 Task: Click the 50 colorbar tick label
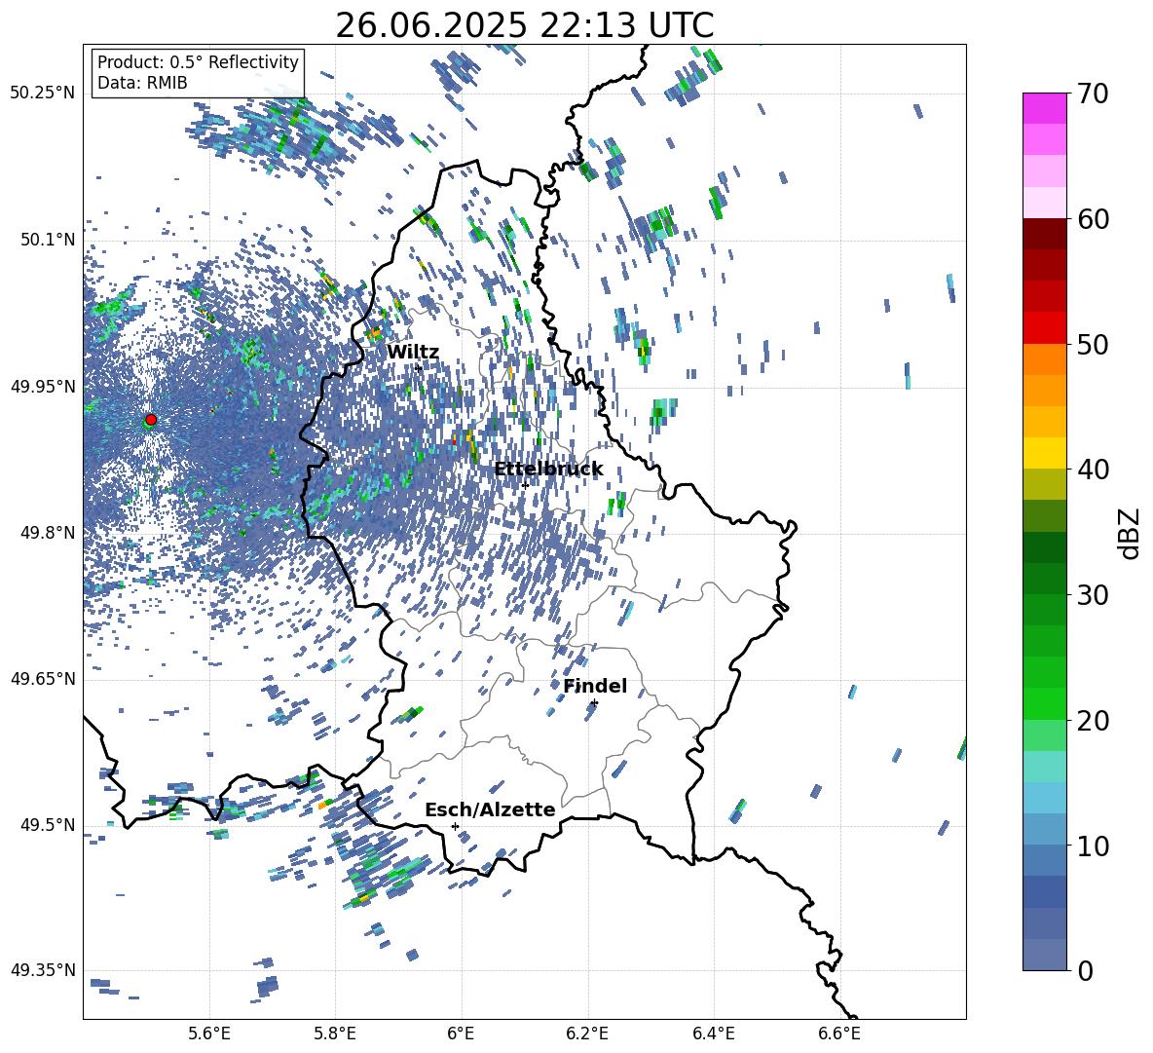pos(1093,345)
